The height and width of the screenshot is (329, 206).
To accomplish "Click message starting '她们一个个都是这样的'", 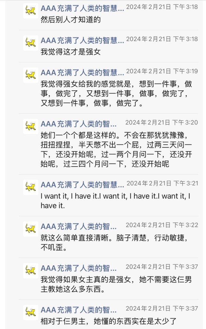I will coord(116,149).
